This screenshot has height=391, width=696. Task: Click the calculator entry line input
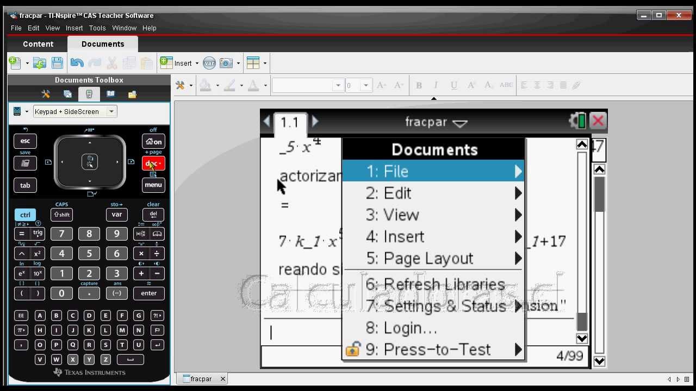[419, 332]
